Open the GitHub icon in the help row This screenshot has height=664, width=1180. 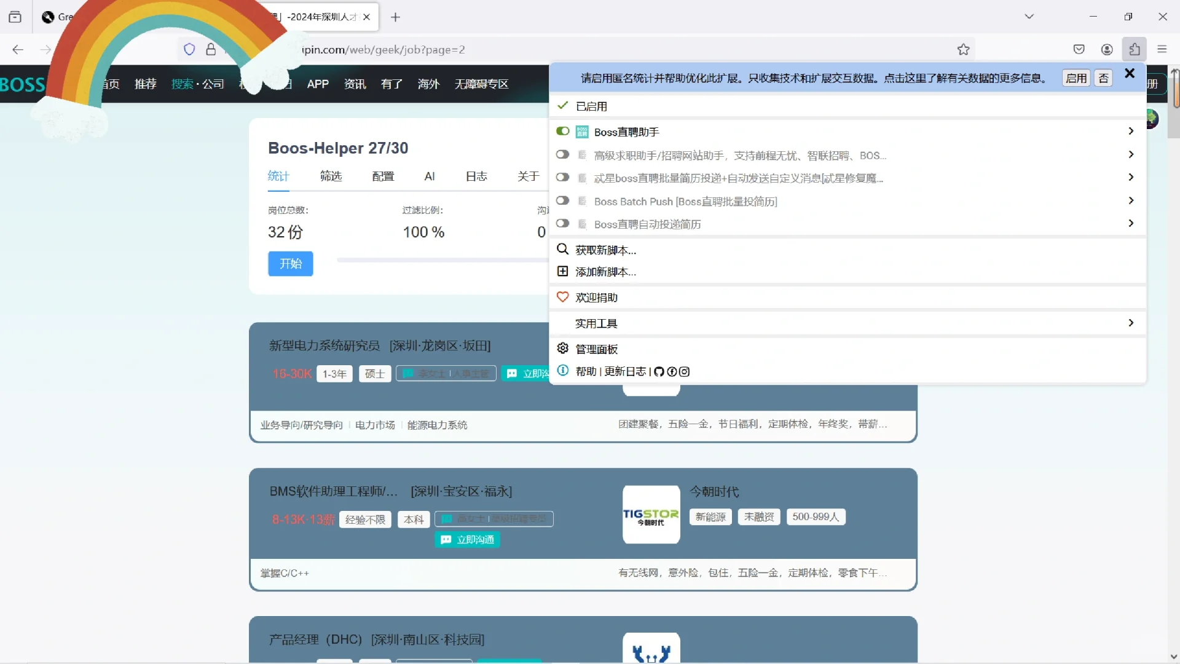coord(659,371)
